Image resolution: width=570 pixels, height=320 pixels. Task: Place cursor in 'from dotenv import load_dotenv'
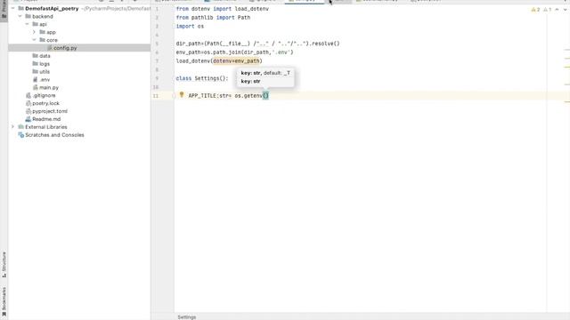coord(223,9)
